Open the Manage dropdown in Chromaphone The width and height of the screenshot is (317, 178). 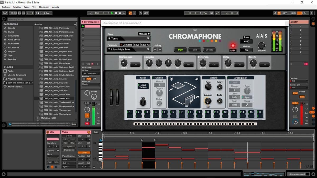click(144, 34)
